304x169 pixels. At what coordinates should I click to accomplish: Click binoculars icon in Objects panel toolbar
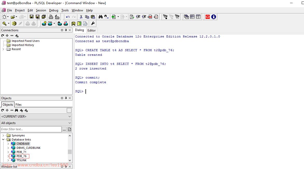click(x=17, y=110)
